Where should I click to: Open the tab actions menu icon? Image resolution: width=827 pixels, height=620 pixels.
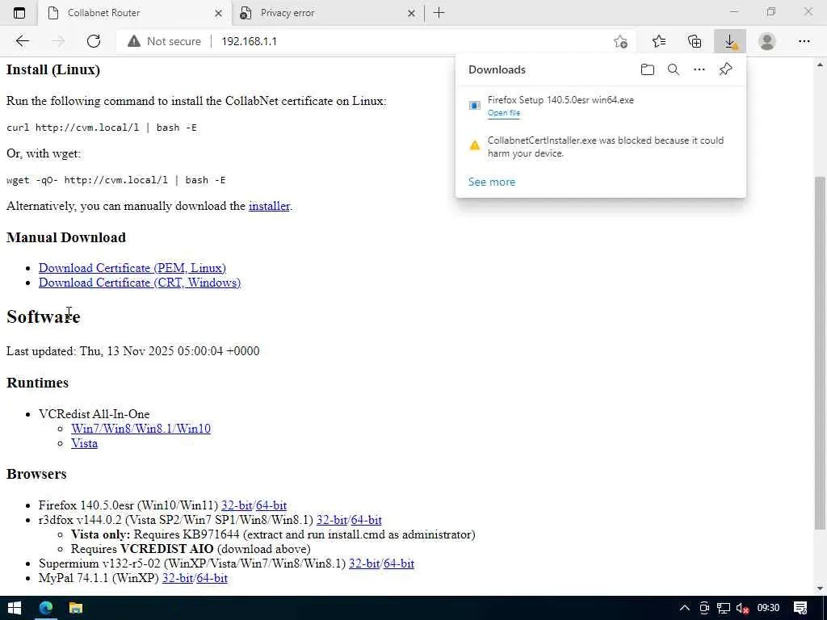click(x=19, y=13)
